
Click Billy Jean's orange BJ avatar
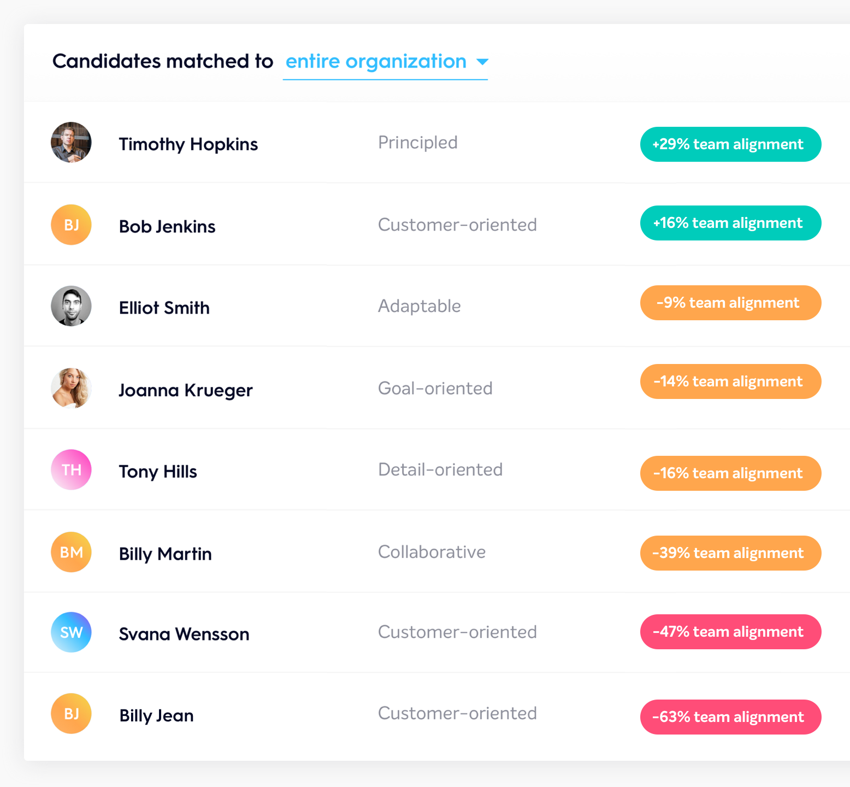click(71, 714)
